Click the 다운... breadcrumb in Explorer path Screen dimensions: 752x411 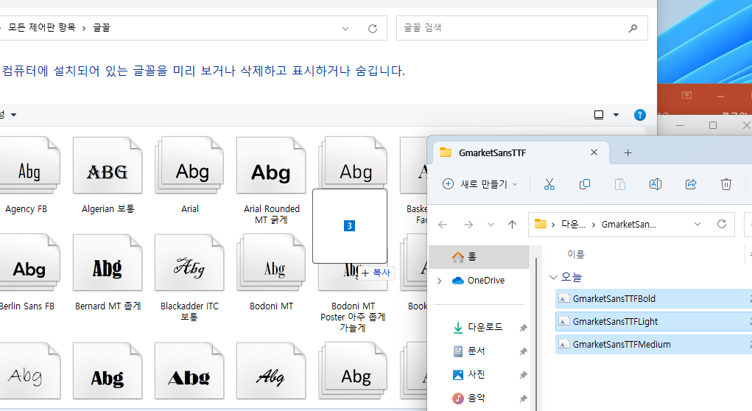[x=573, y=225]
